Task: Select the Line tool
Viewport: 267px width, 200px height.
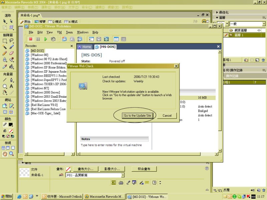Action: (5, 80)
